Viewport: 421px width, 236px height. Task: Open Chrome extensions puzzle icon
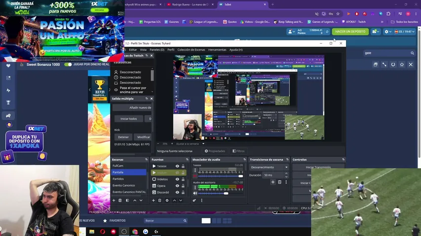[x=388, y=14]
